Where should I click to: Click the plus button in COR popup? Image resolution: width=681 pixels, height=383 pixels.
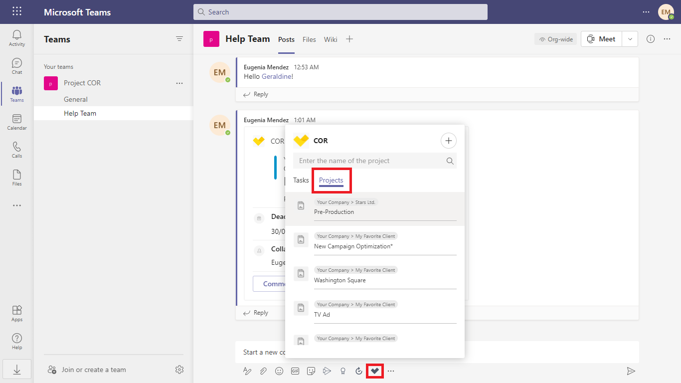449,141
